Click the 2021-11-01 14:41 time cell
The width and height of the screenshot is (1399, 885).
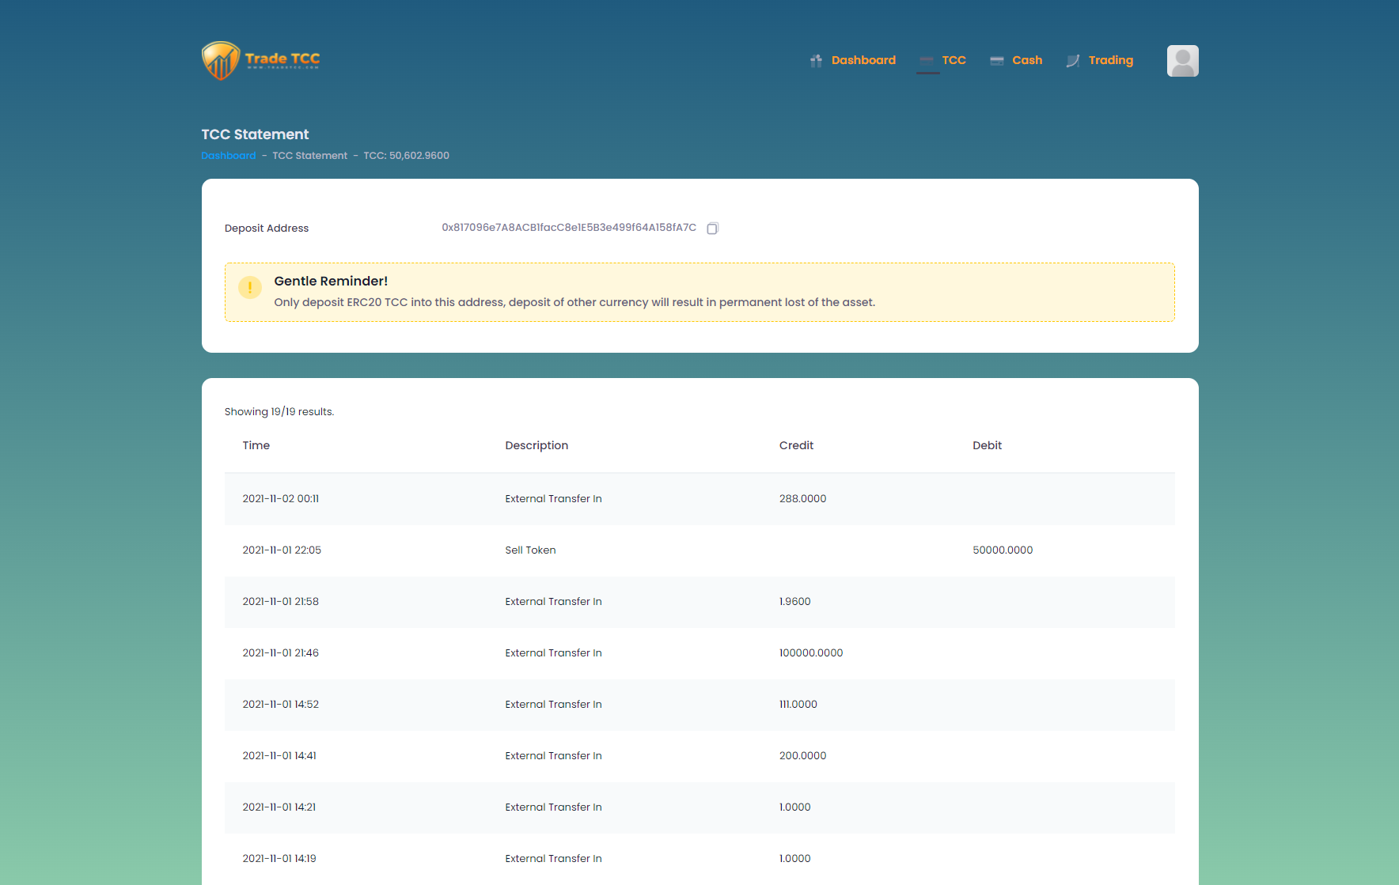[x=279, y=756]
